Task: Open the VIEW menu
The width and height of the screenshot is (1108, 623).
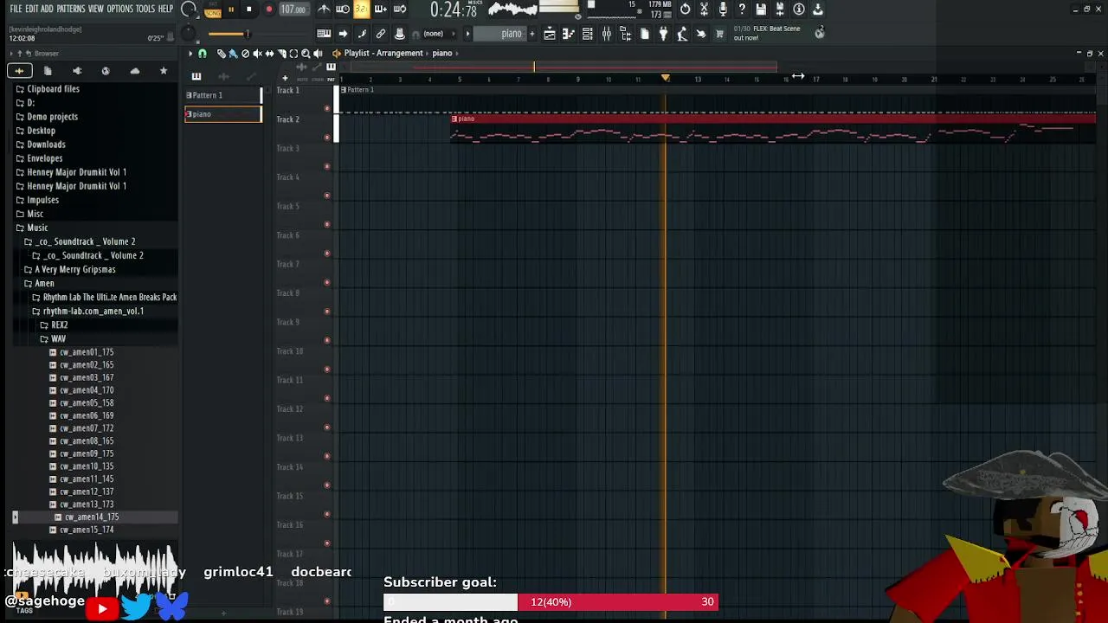Action: coord(96,9)
